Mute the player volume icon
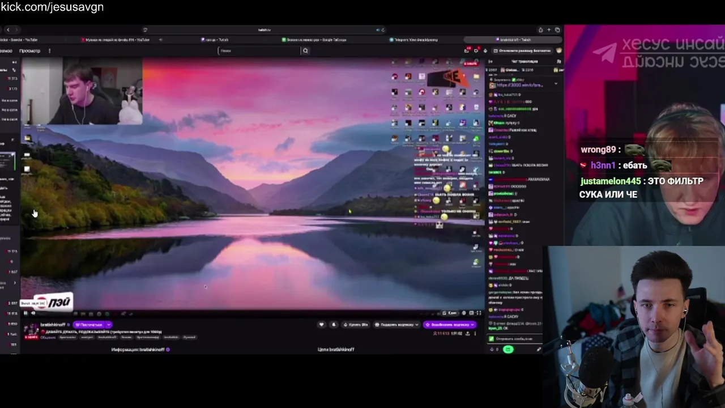The width and height of the screenshot is (725, 408). 33,313
